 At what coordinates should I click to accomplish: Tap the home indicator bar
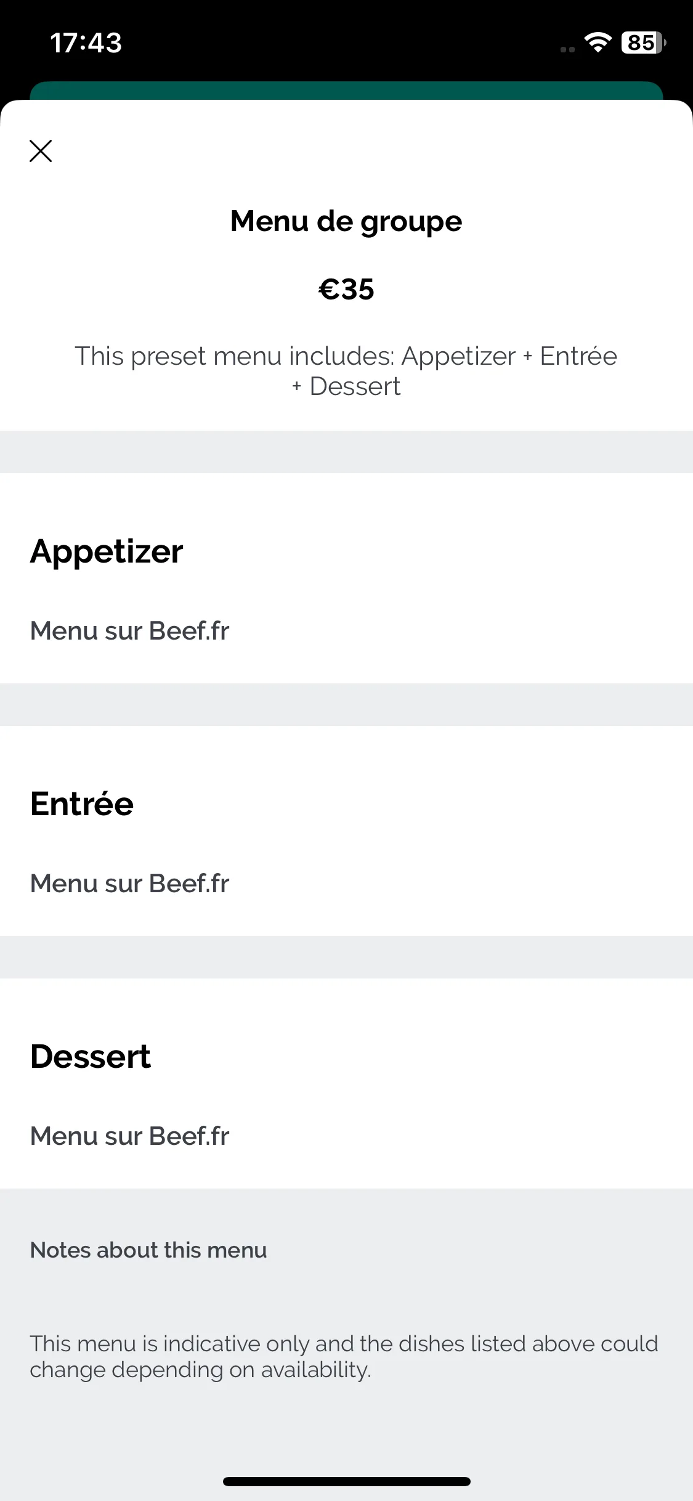click(x=346, y=1481)
